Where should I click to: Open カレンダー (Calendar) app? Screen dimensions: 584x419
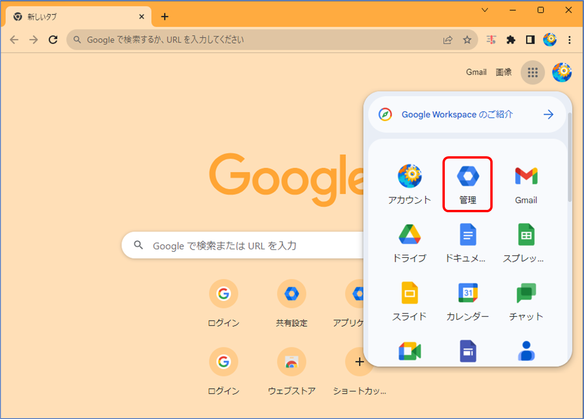coord(468,301)
